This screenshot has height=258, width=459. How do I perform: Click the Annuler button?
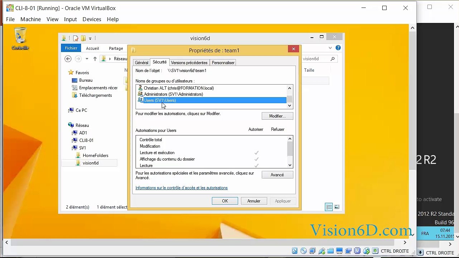(254, 201)
